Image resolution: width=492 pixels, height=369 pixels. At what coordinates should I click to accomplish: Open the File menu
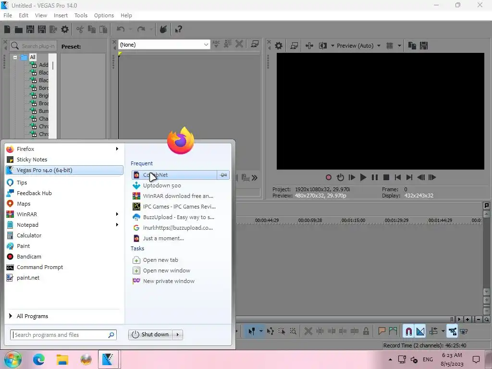click(x=8, y=15)
